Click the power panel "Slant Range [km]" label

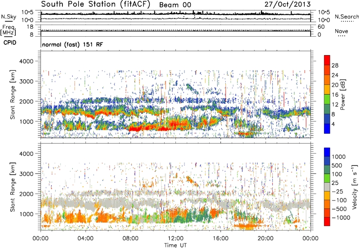[13, 94]
